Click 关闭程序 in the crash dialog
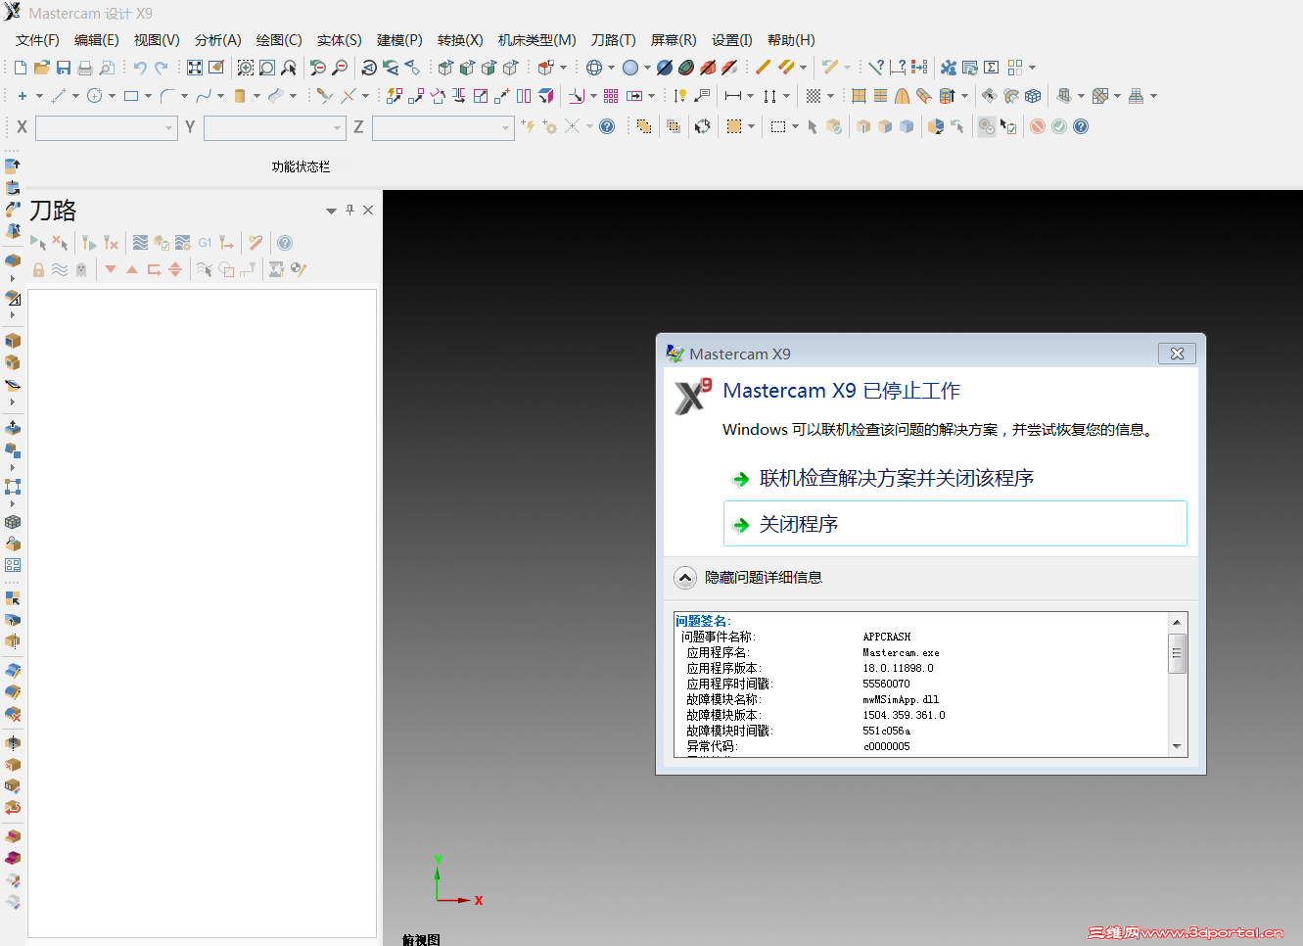 pos(954,524)
